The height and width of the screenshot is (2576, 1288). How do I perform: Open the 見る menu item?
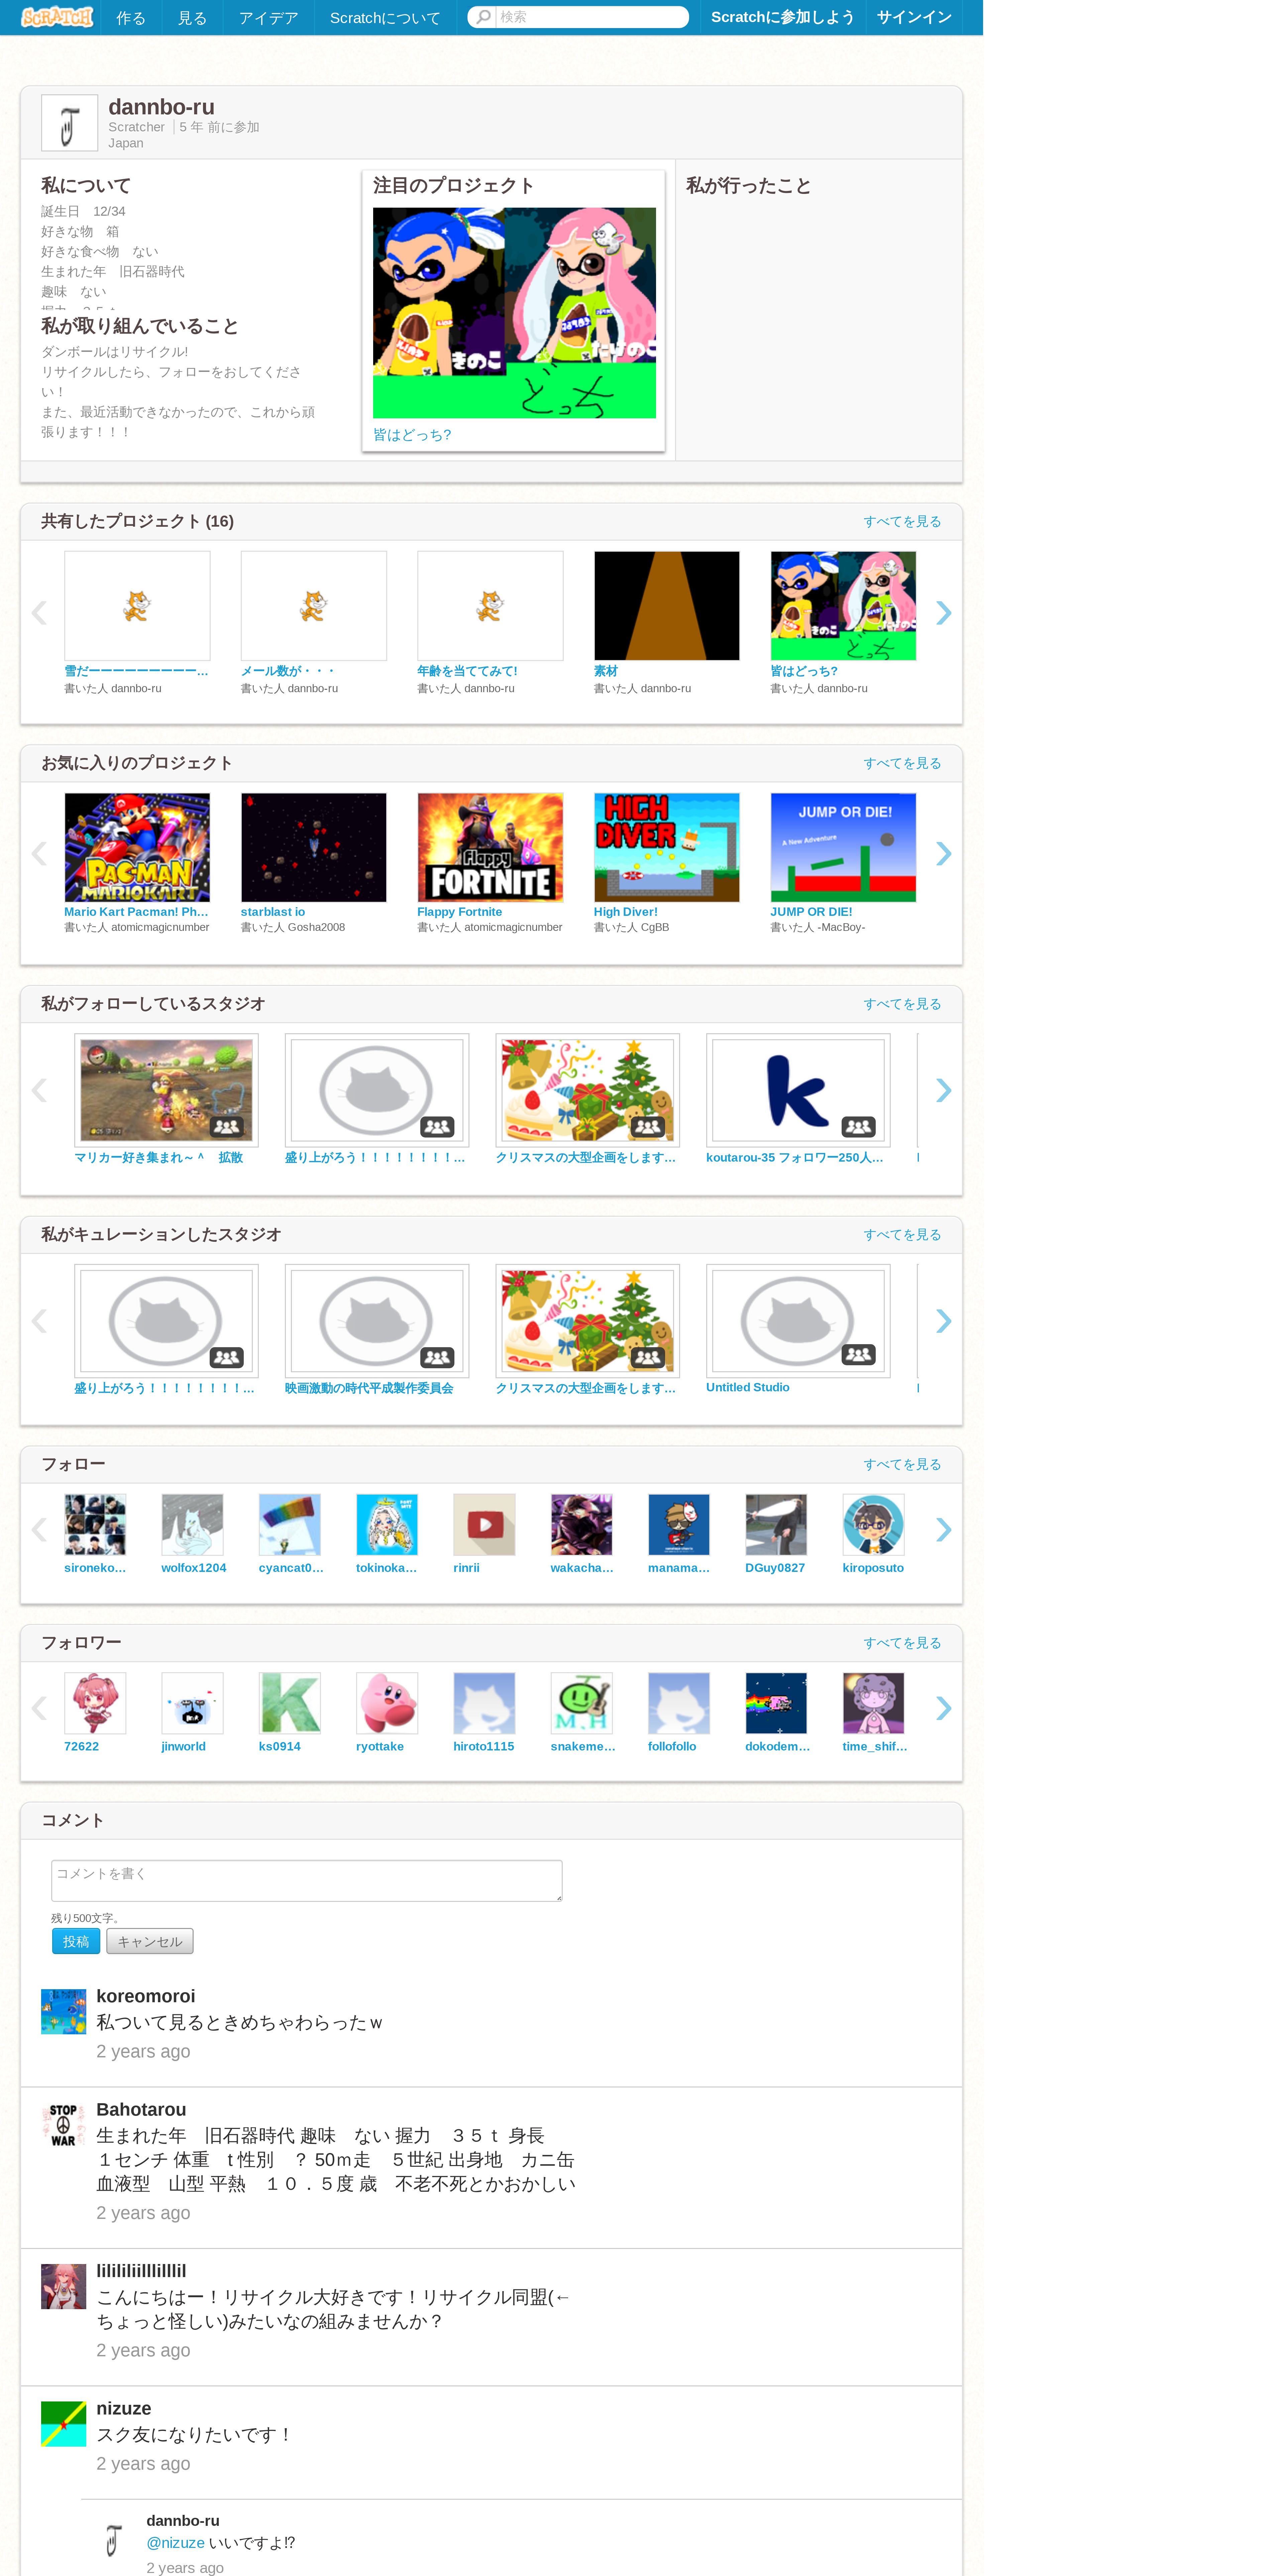(x=192, y=18)
